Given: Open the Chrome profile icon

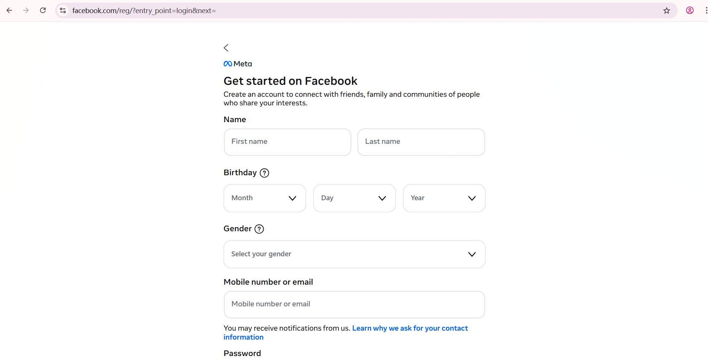Looking at the screenshot, I should click(x=690, y=10).
